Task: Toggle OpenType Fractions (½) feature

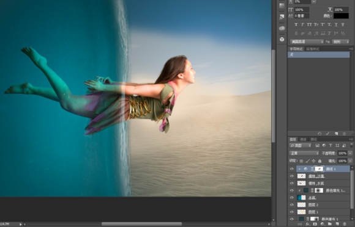Action: click(x=343, y=34)
